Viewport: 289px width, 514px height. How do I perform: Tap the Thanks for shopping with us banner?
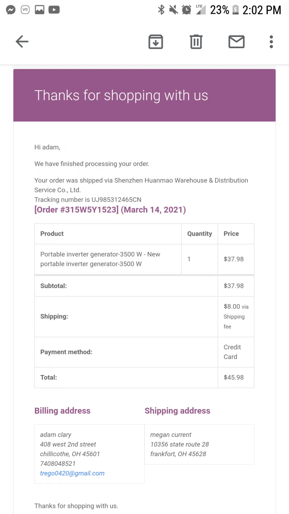[144, 95]
